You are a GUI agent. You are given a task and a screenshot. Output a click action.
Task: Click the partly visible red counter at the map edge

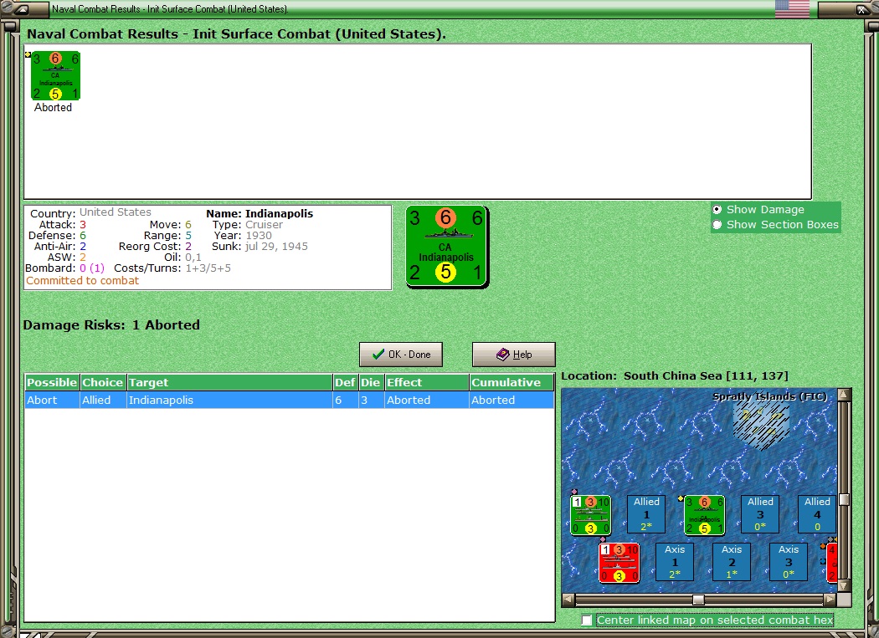[x=831, y=563]
